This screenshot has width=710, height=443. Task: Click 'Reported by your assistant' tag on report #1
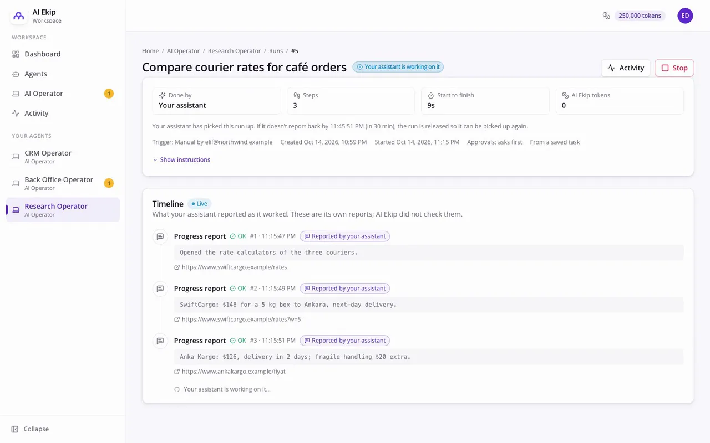345,236
